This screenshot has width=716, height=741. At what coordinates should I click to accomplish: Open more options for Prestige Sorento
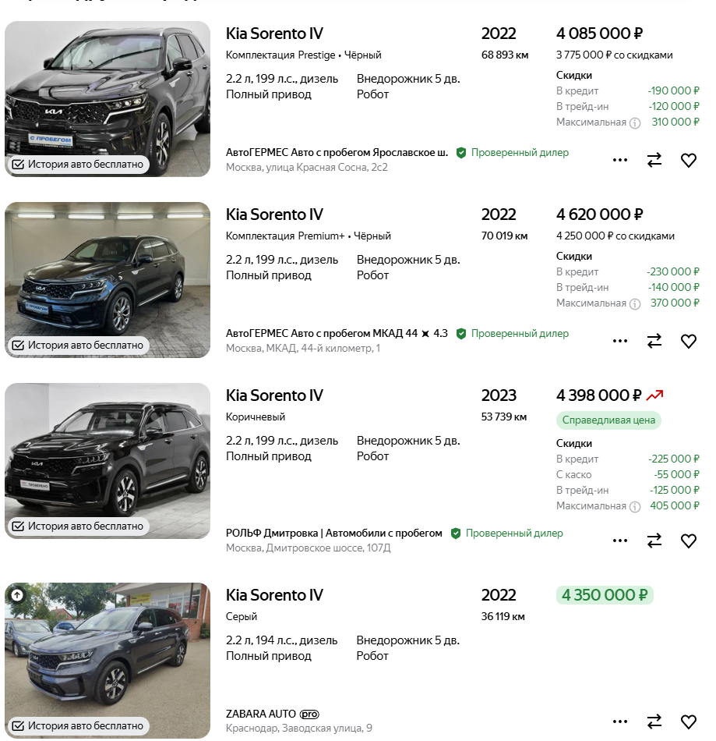tap(620, 161)
